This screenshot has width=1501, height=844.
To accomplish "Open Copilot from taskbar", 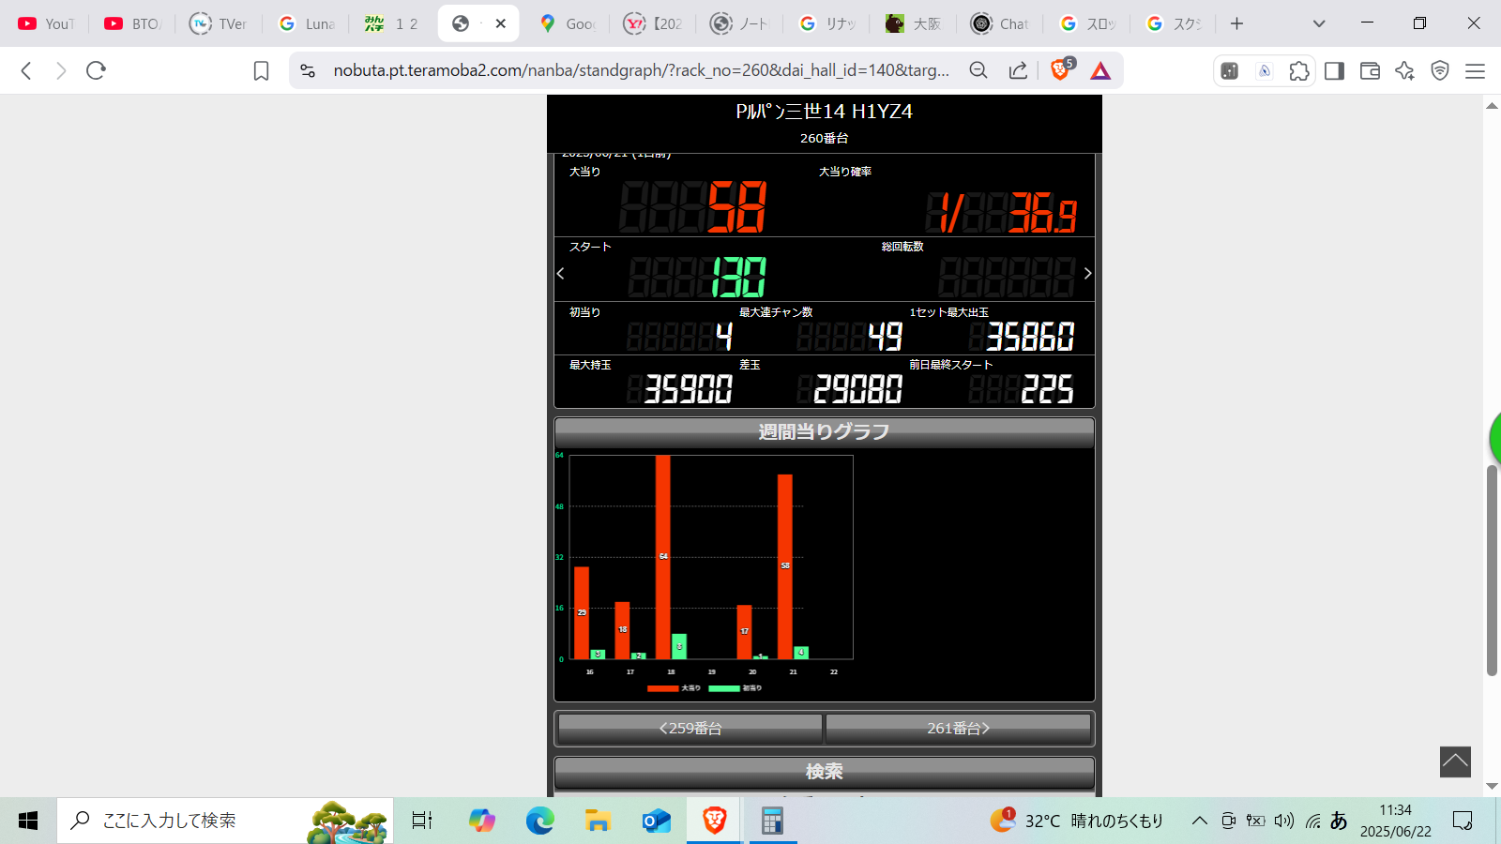I will pyautogui.click(x=481, y=821).
